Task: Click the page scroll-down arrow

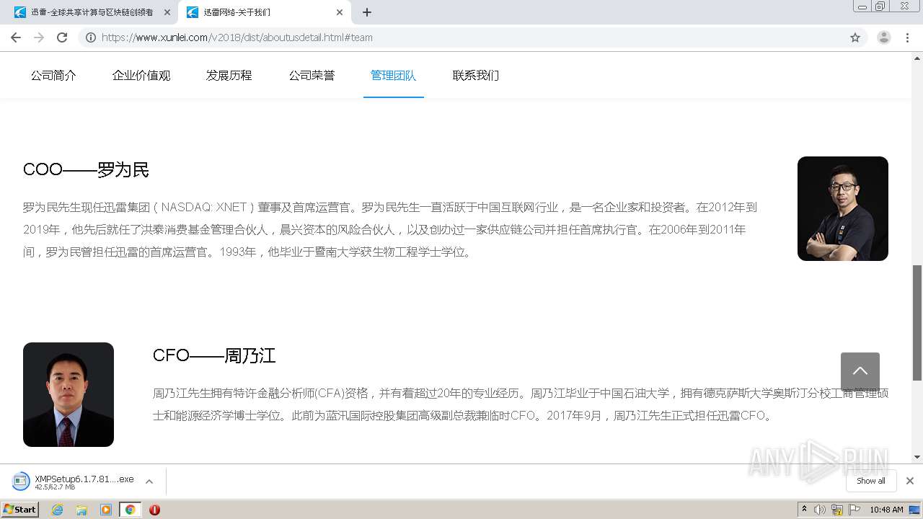Action: point(917,457)
